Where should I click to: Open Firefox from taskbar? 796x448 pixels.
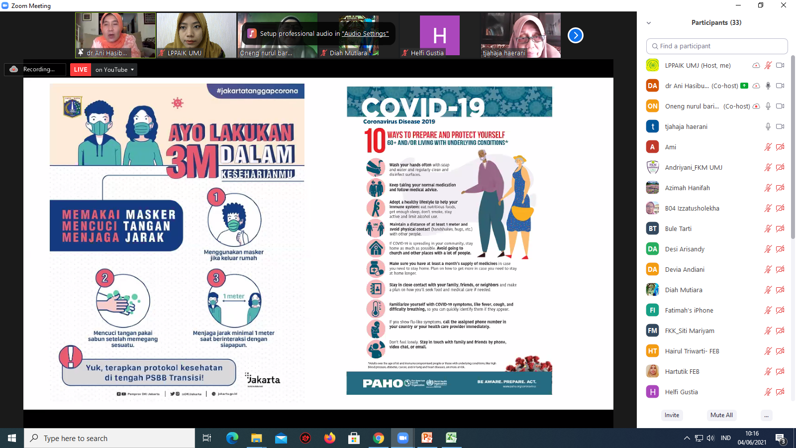tap(330, 438)
